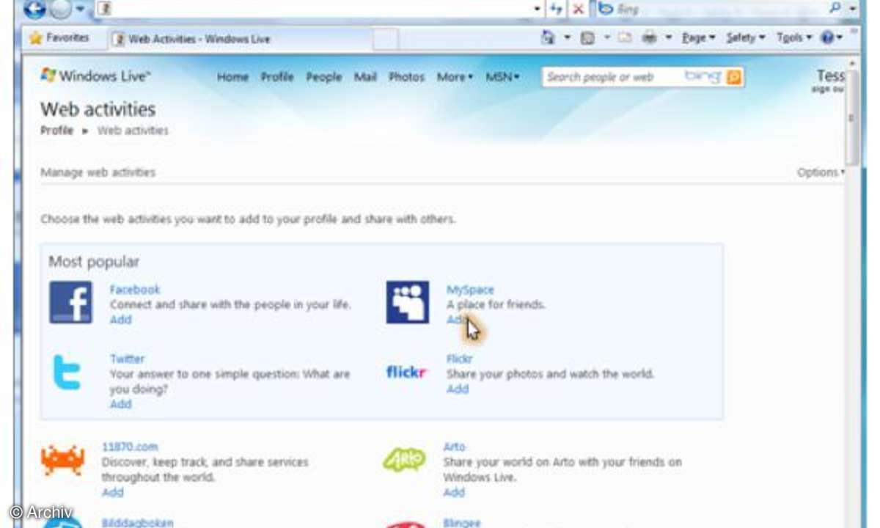Open Photos in Windows Live navigation
This screenshot has height=528, width=880.
(x=406, y=77)
